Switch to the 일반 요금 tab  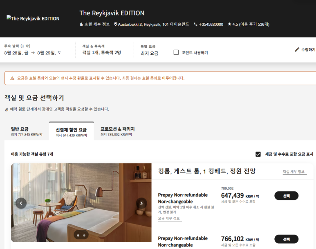point(27,131)
